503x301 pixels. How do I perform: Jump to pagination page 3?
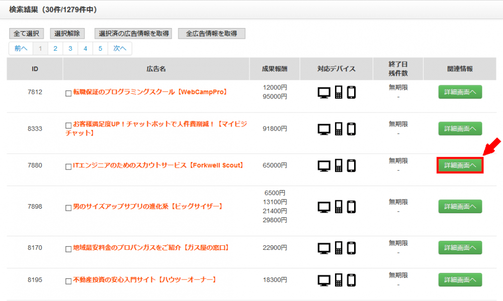tap(70, 48)
